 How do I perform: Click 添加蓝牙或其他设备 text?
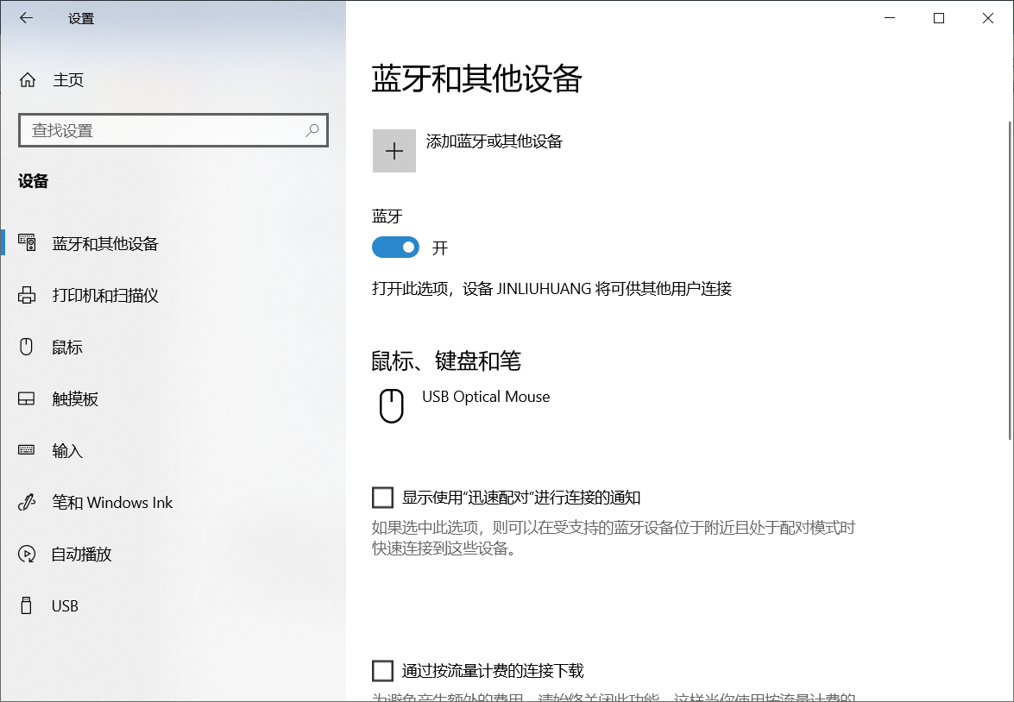tap(494, 141)
